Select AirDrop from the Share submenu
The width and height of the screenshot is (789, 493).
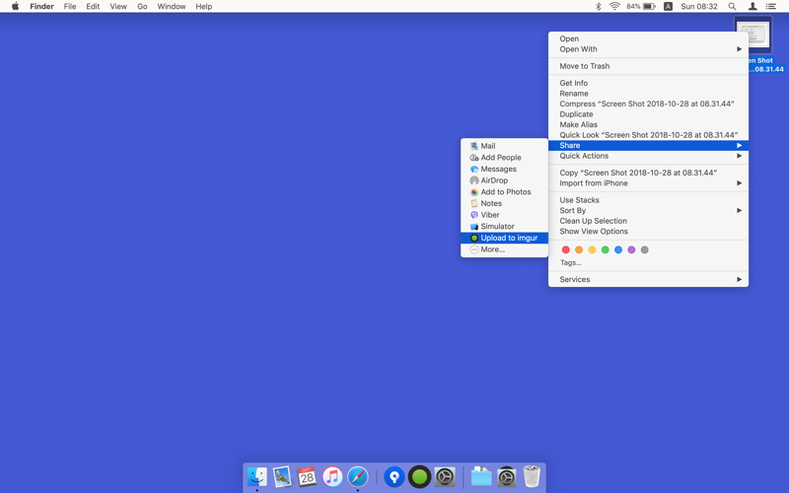click(493, 180)
